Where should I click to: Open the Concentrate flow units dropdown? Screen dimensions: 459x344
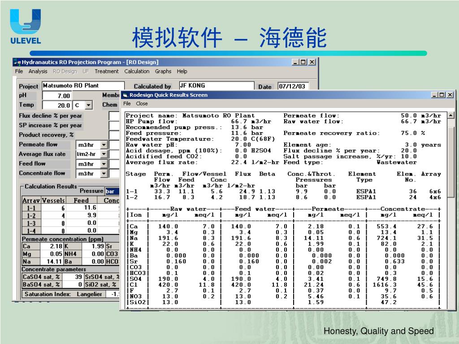tap(104, 174)
